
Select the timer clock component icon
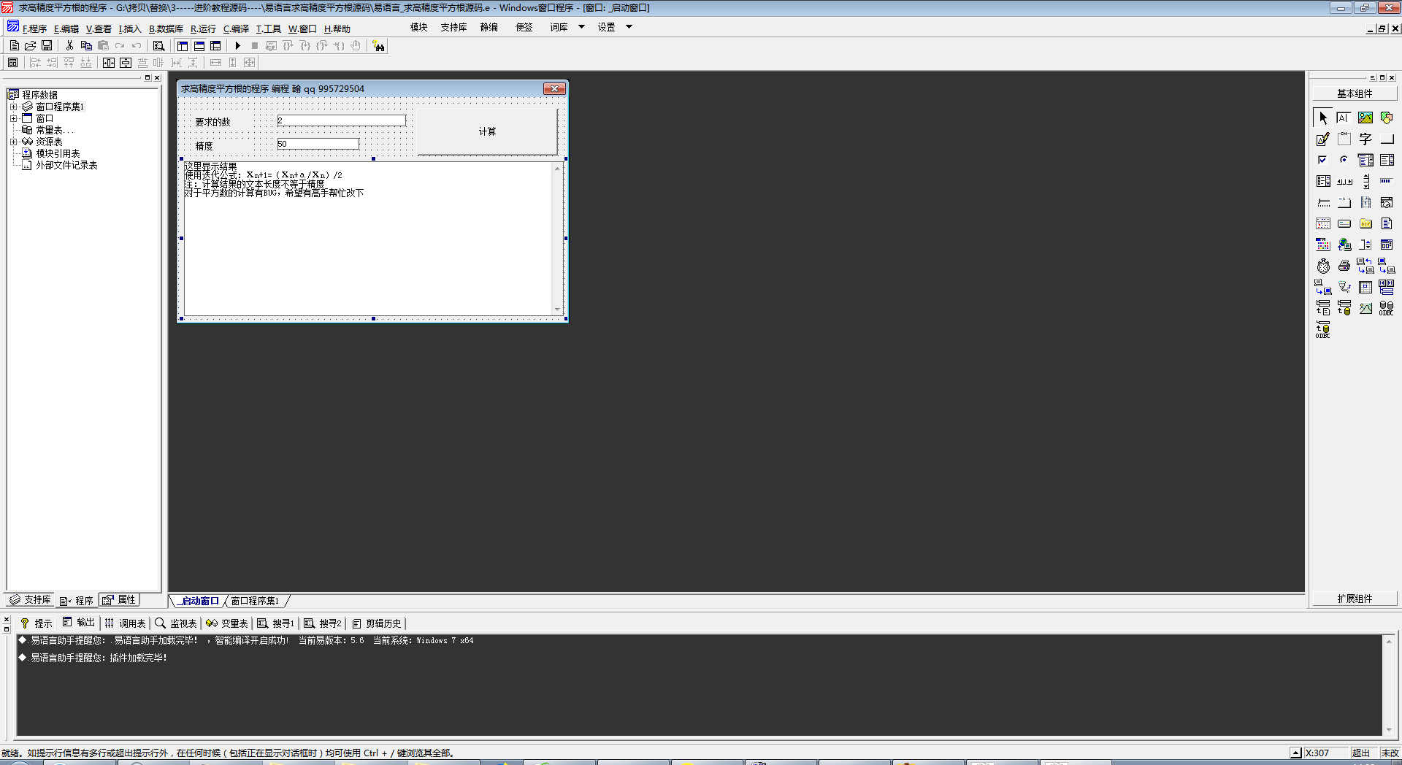(x=1322, y=266)
